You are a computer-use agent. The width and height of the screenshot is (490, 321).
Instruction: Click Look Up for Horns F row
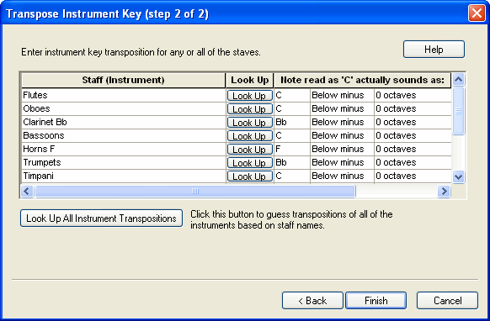pos(249,149)
